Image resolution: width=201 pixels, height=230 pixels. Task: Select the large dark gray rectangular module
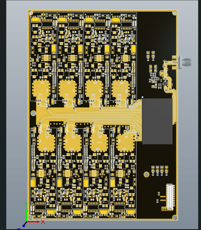pos(157,121)
